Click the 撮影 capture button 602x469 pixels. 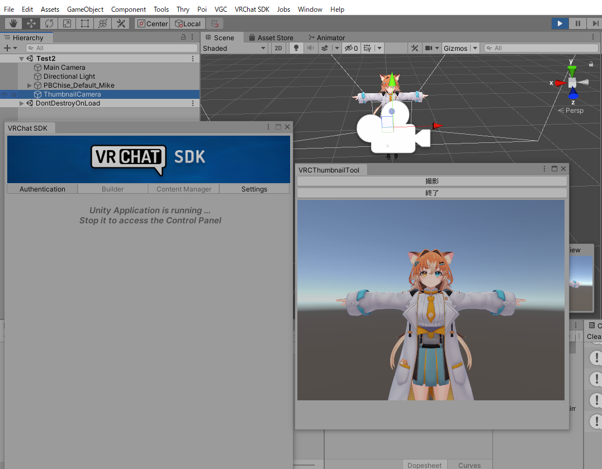point(432,181)
